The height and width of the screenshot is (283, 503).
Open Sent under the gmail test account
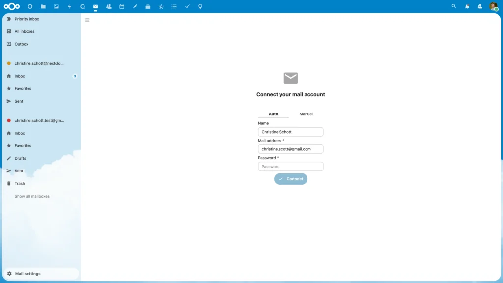tap(41, 170)
